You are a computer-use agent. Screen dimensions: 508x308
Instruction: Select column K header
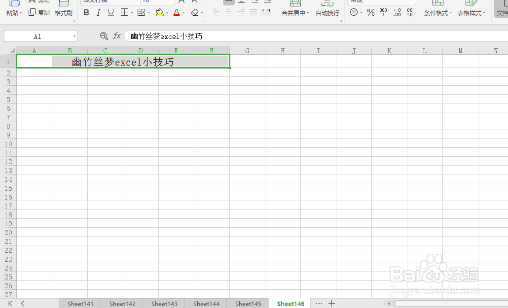(x=389, y=51)
